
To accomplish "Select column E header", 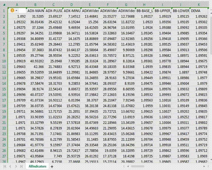I will point(90,5).
